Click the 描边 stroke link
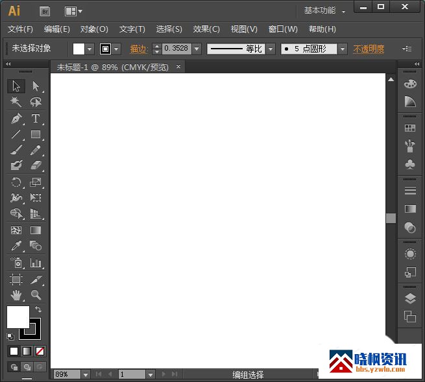The width and height of the screenshot is (425, 382). click(139, 49)
